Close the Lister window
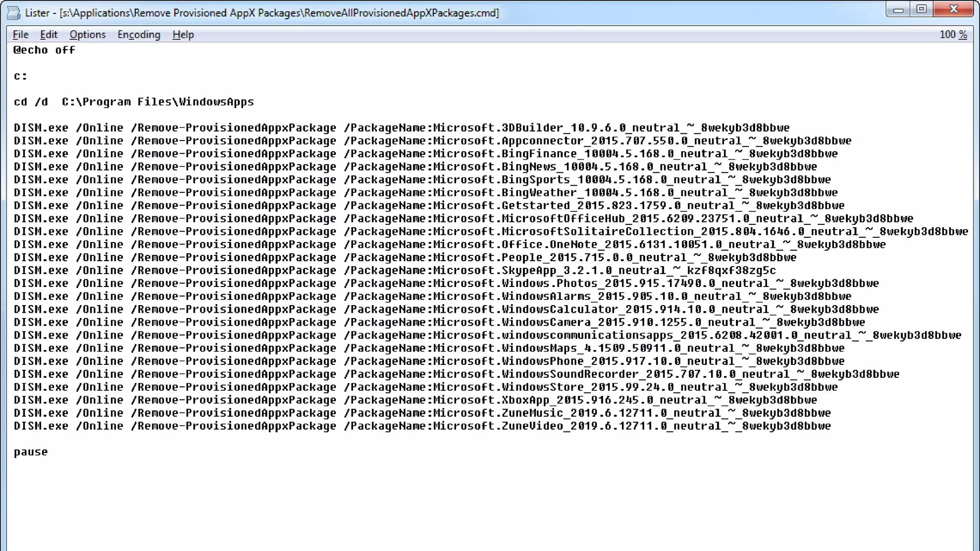 (x=953, y=10)
